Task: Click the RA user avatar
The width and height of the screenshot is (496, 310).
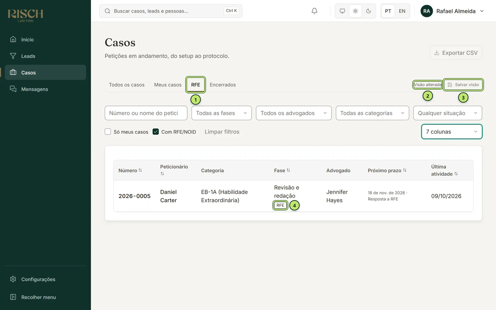Action: pos(427,11)
